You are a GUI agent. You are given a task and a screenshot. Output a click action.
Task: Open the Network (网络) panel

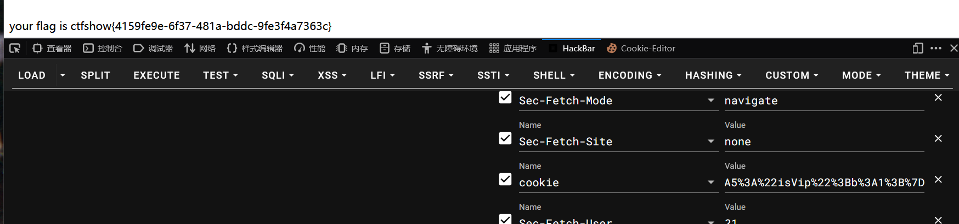tap(200, 48)
